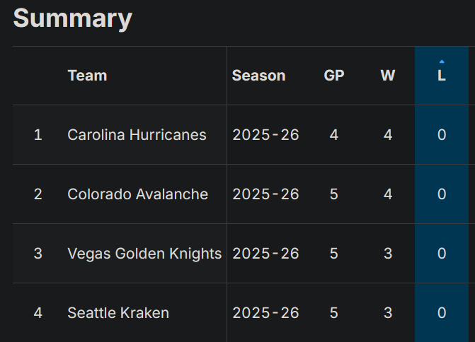Click rank number 1 in table
The height and width of the screenshot is (342, 475).
coord(38,134)
